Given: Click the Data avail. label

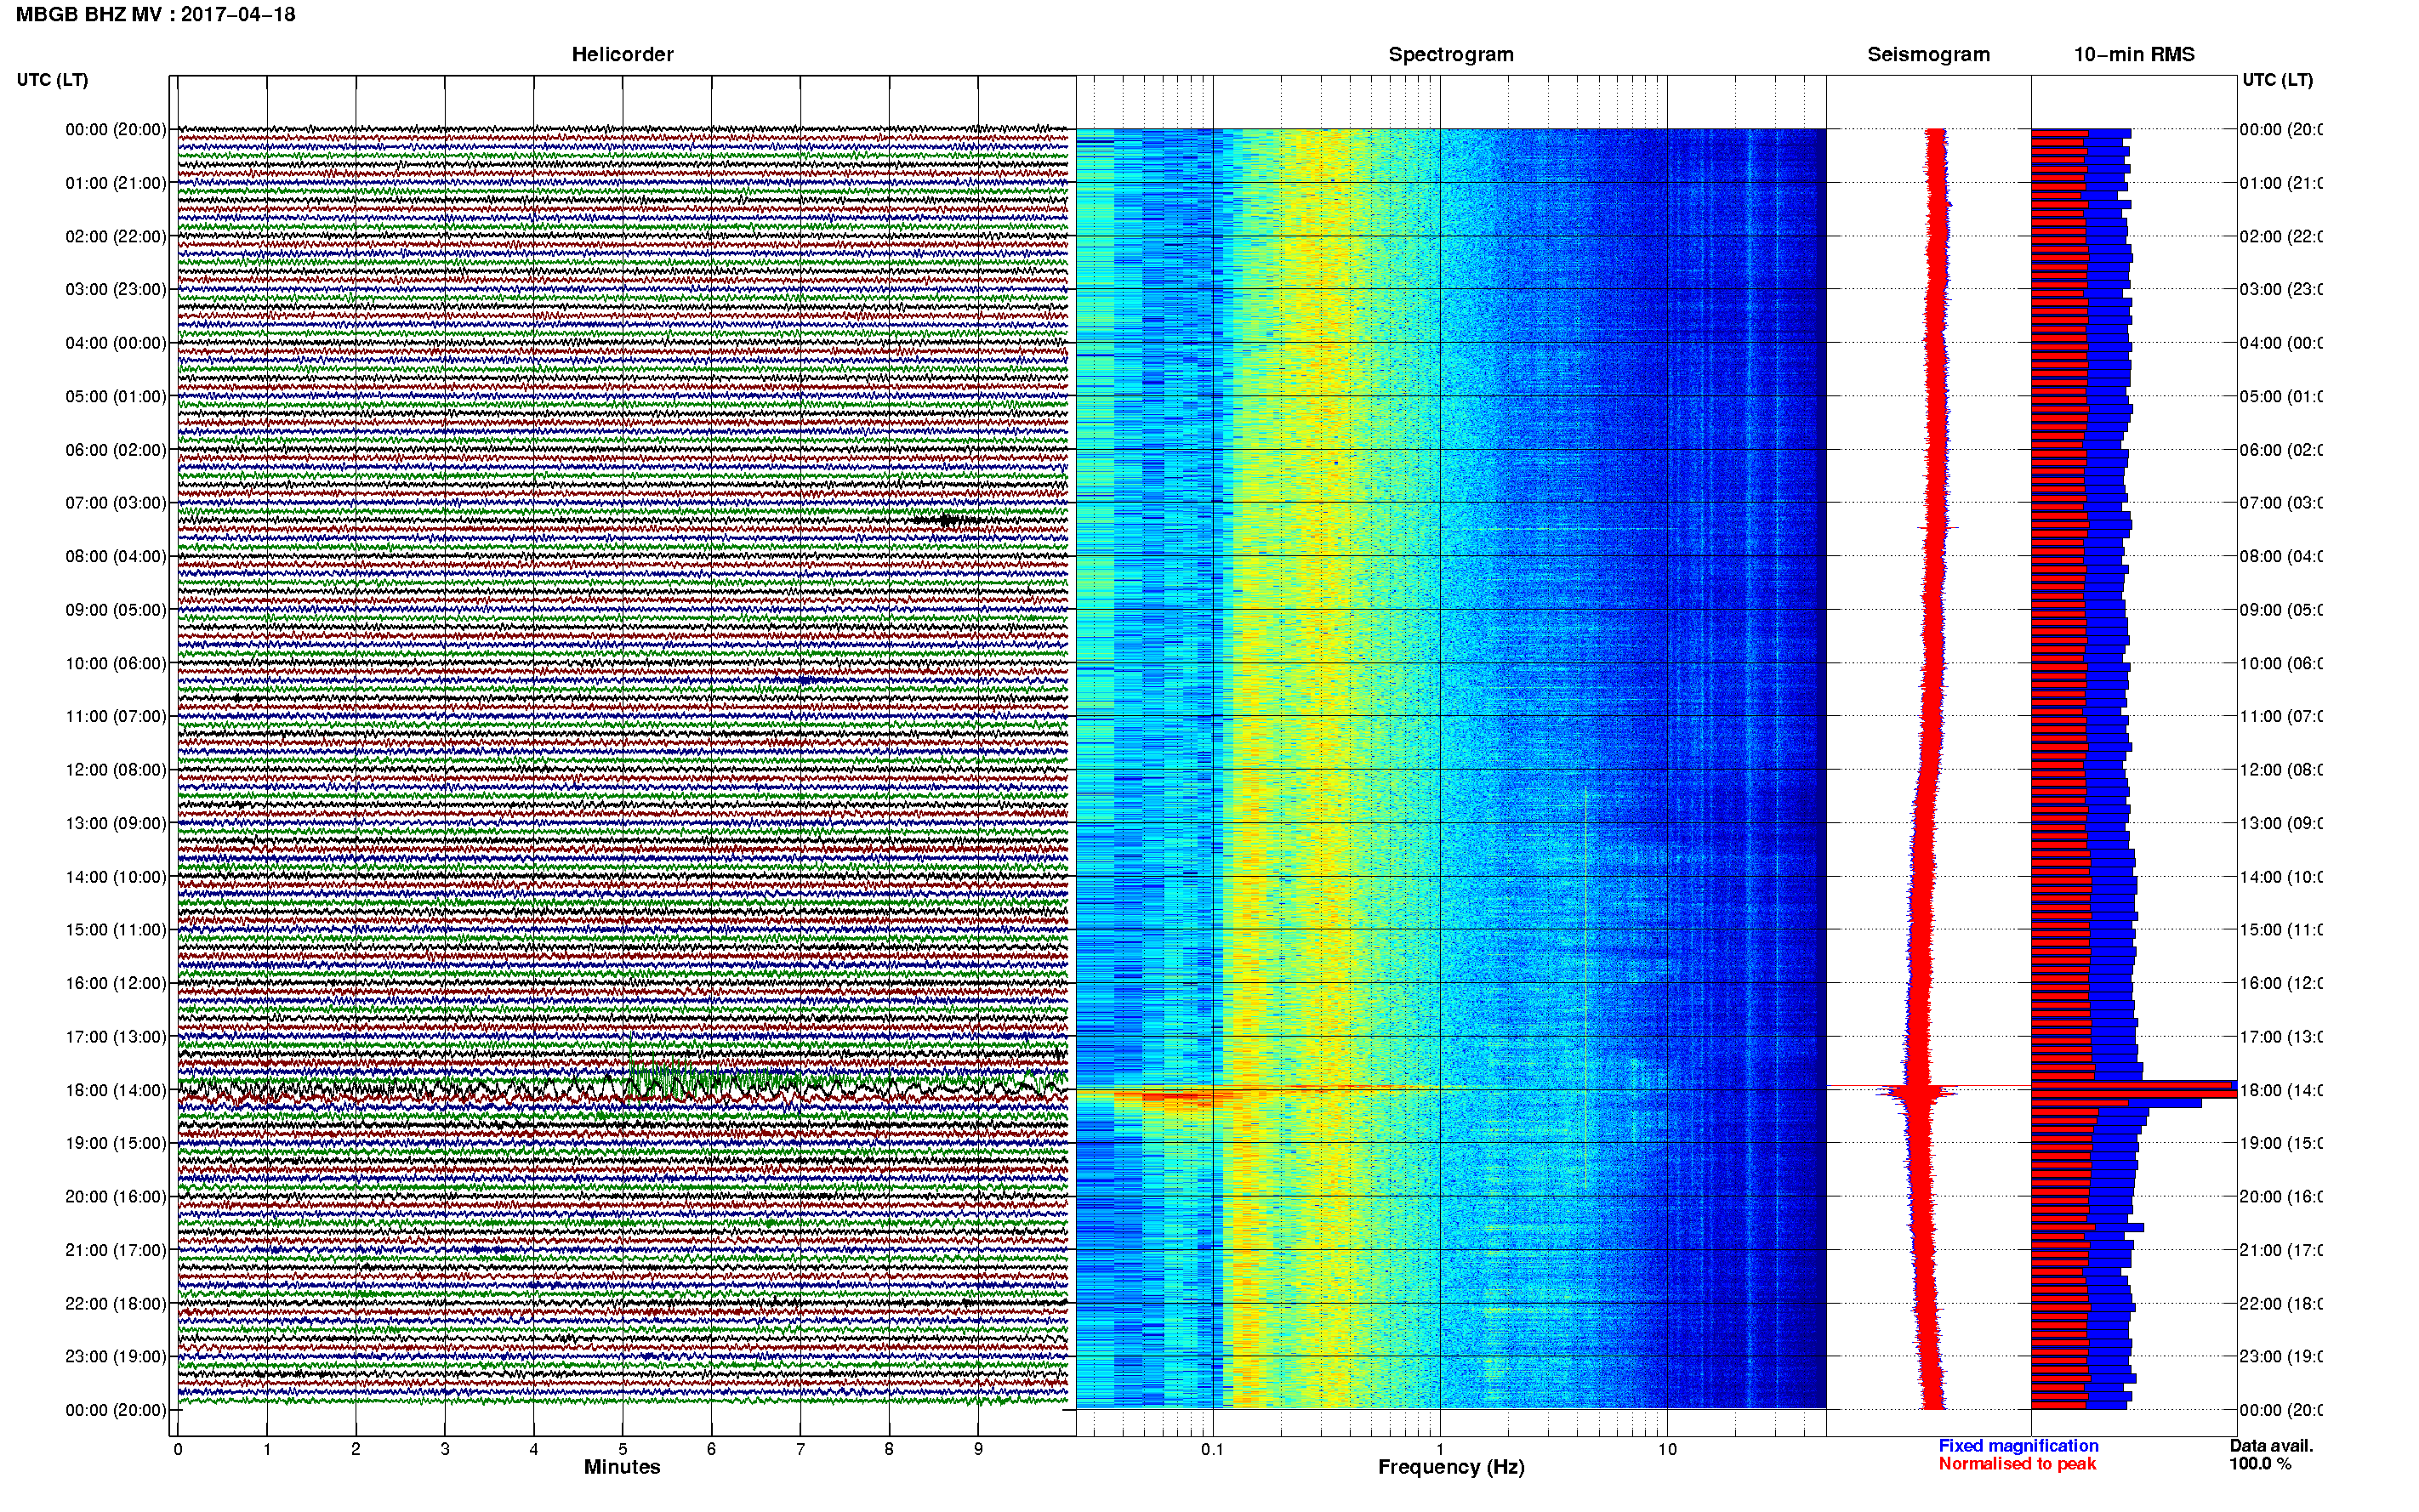Looking at the screenshot, I should (x=2271, y=1446).
